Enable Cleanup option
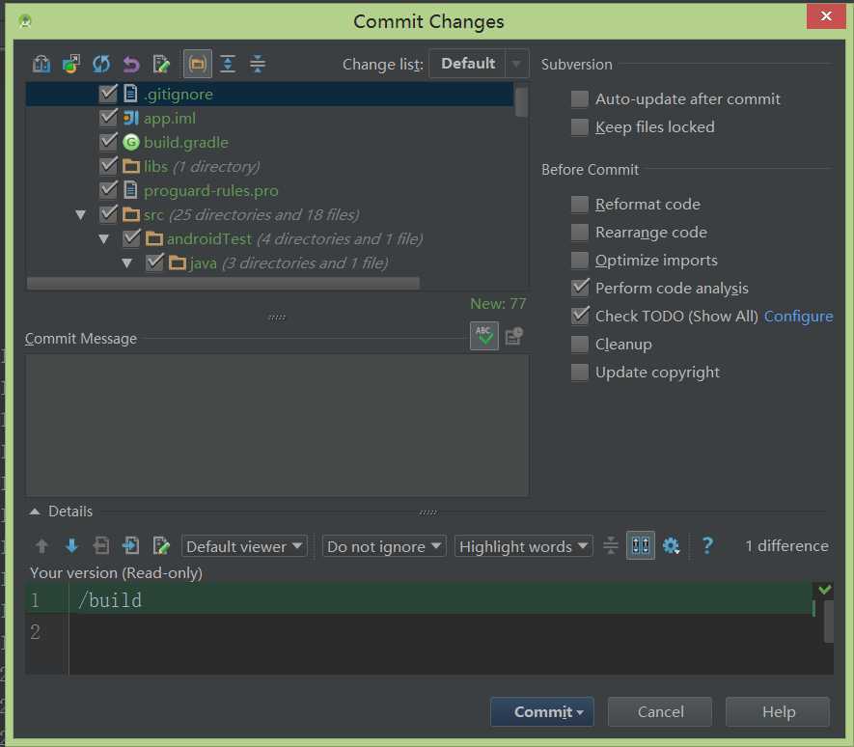This screenshot has width=854, height=747. point(580,344)
